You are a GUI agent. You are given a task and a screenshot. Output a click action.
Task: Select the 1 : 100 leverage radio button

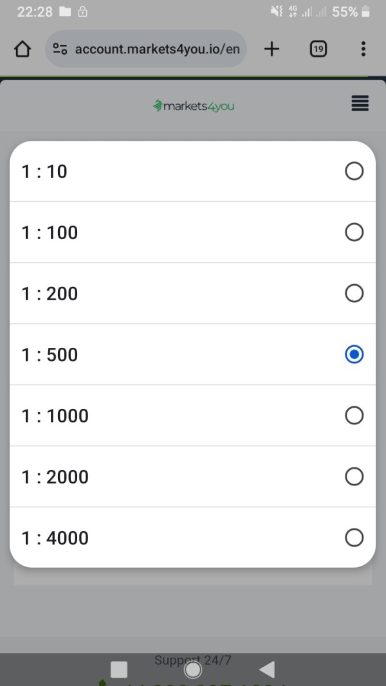[354, 232]
